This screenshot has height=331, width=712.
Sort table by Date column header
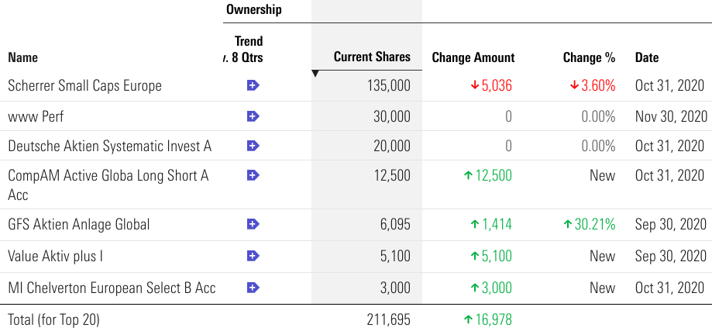[x=647, y=57]
